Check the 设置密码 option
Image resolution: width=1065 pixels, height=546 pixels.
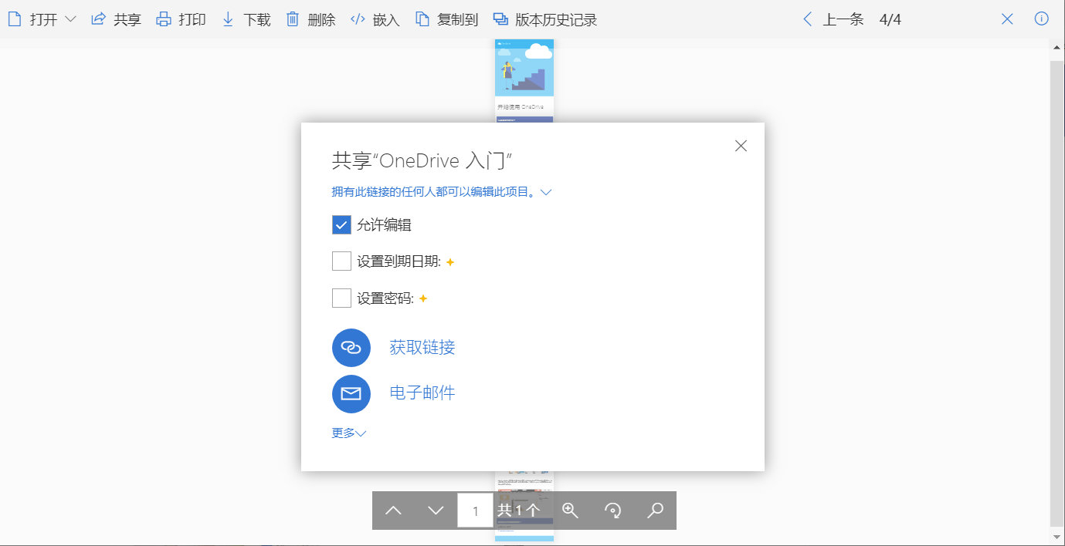pyautogui.click(x=341, y=297)
